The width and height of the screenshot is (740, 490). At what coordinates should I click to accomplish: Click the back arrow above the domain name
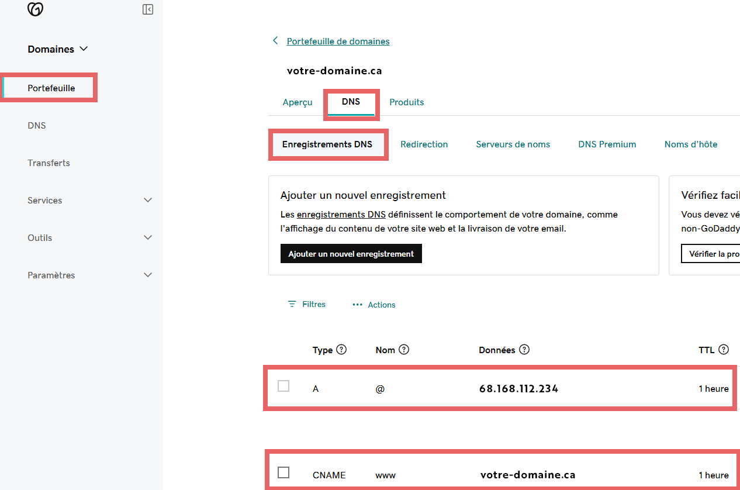click(275, 40)
